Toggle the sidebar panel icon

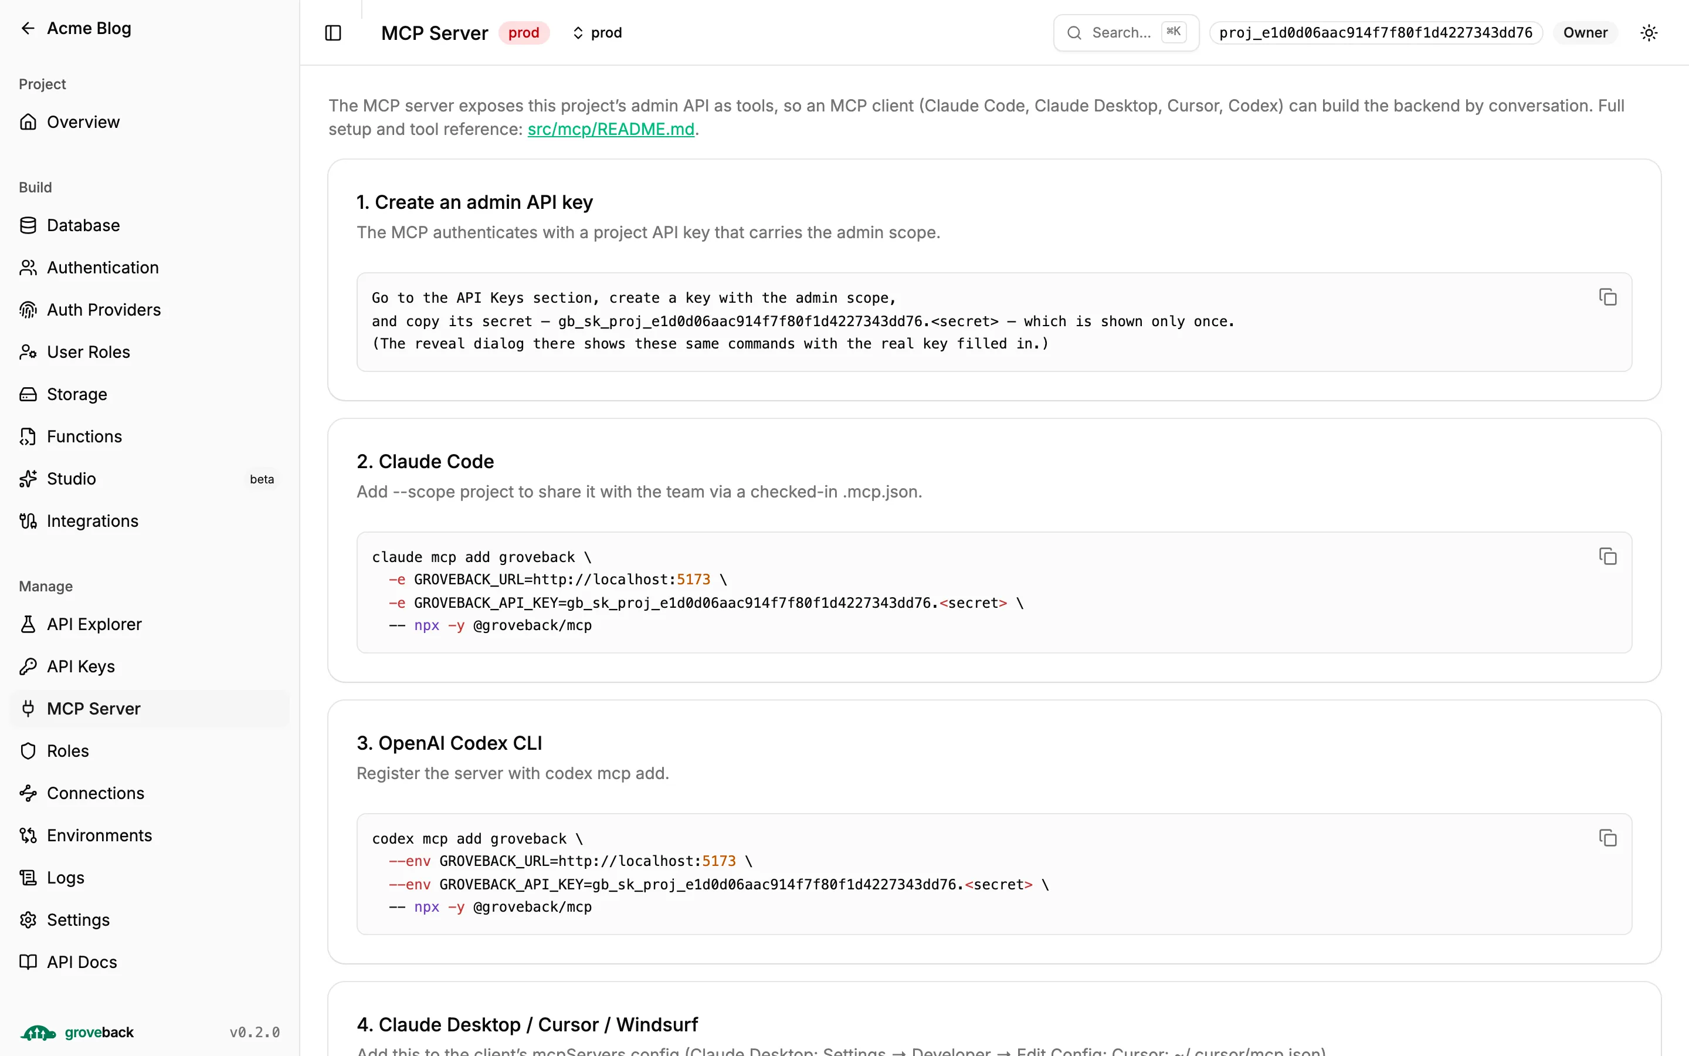point(333,33)
